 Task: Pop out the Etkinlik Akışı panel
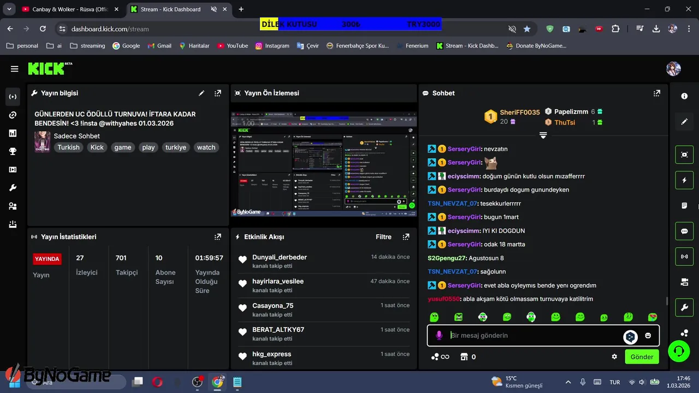point(406,237)
